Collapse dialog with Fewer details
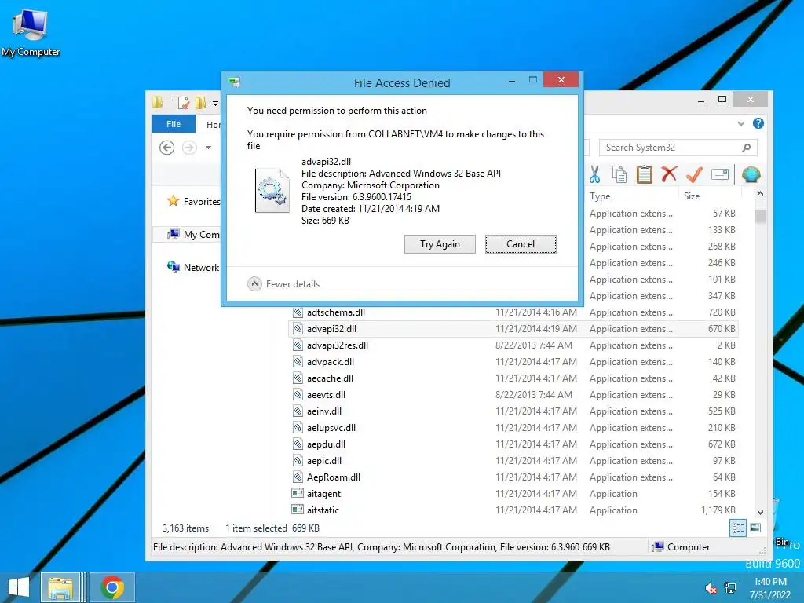Screen dimensions: 804x603 point(283,283)
